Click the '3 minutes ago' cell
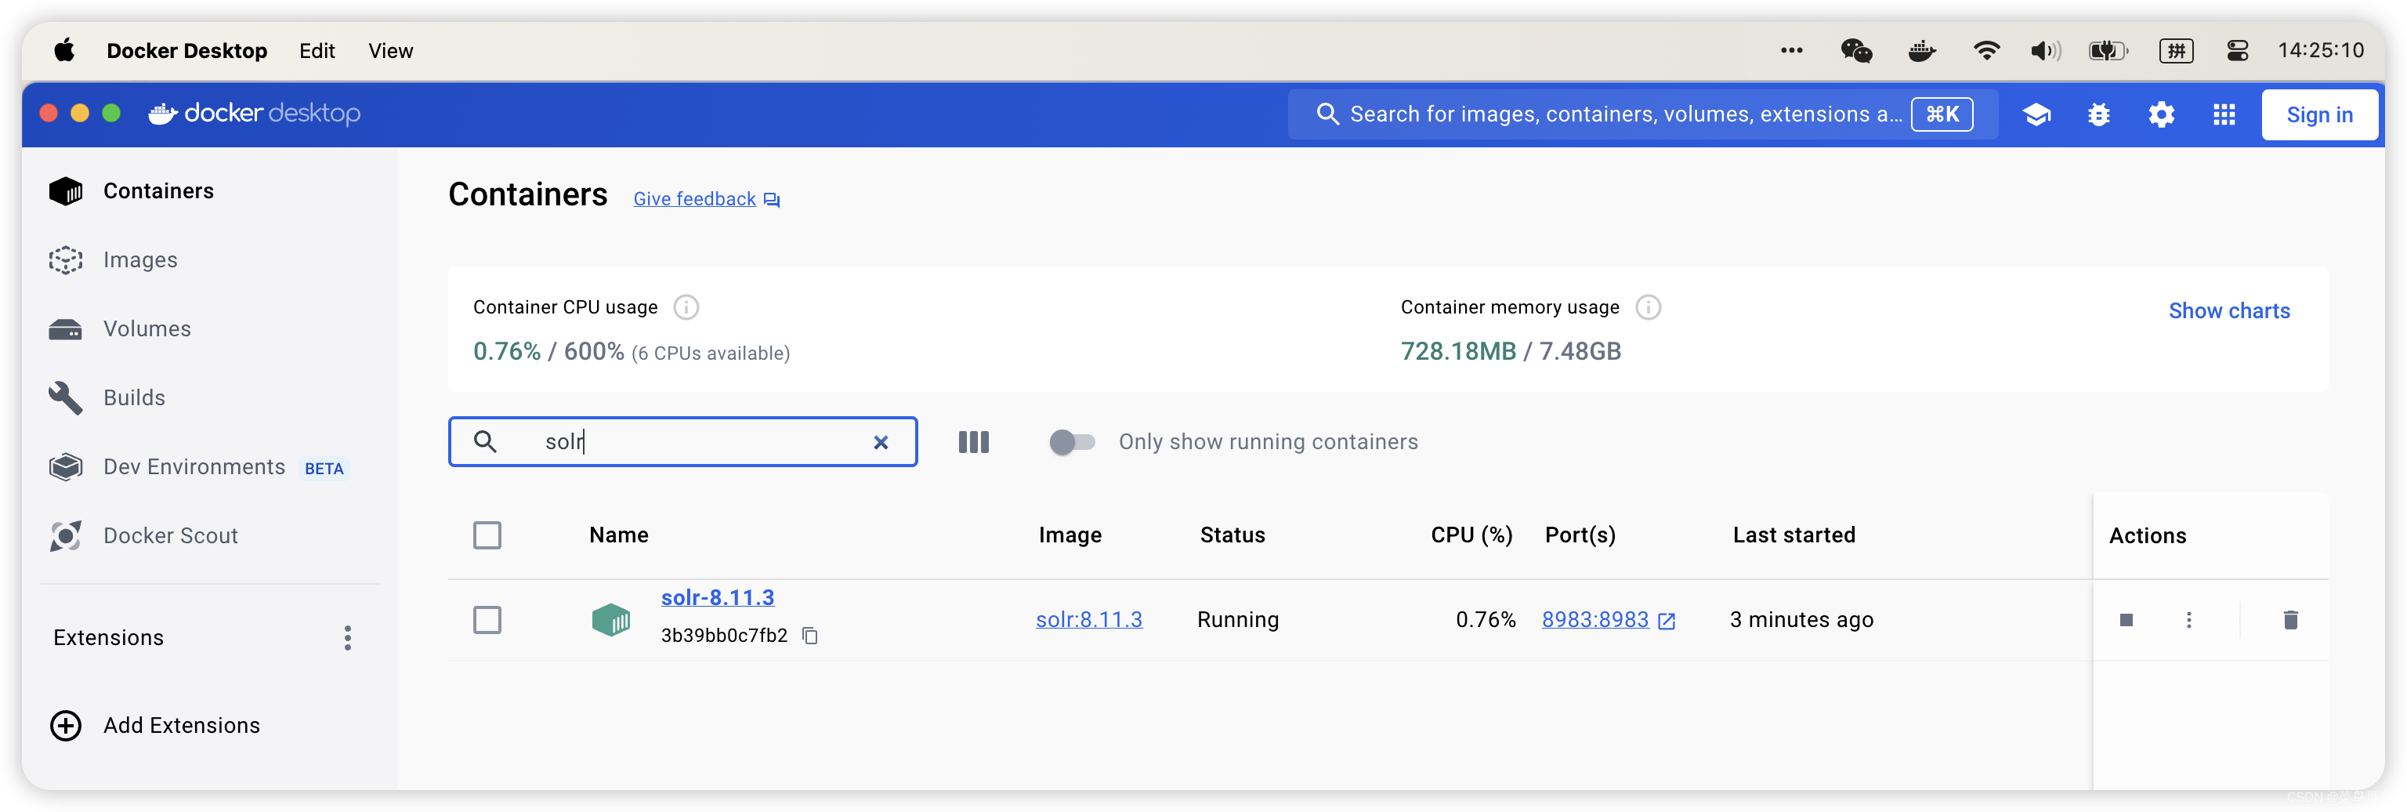 coord(1801,621)
